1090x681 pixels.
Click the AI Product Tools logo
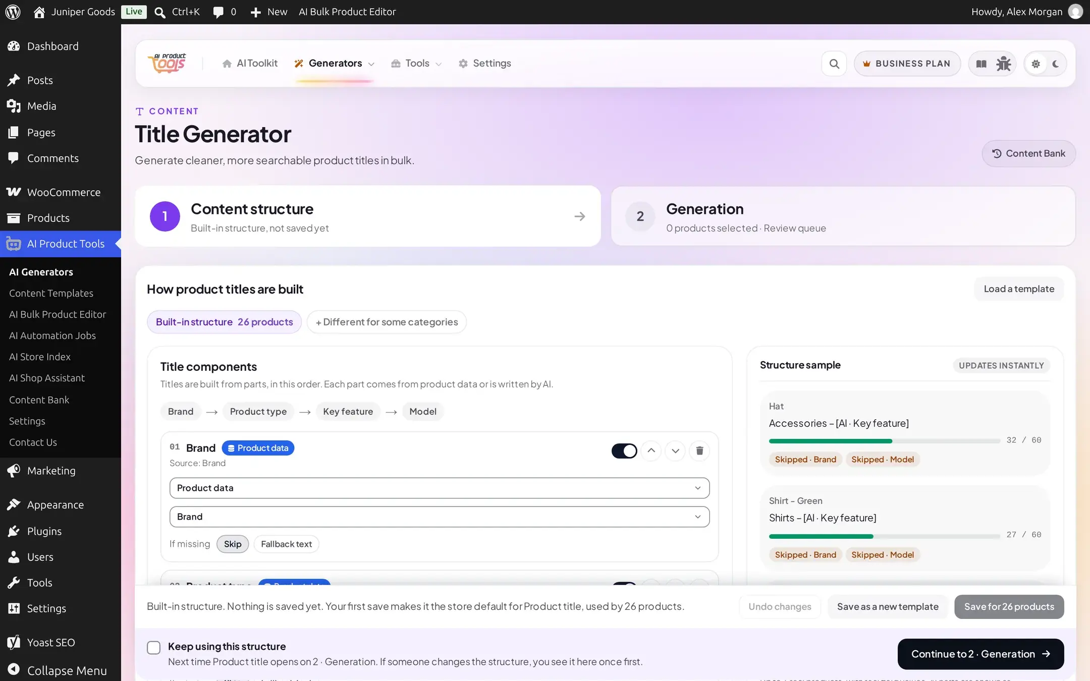[x=167, y=64]
